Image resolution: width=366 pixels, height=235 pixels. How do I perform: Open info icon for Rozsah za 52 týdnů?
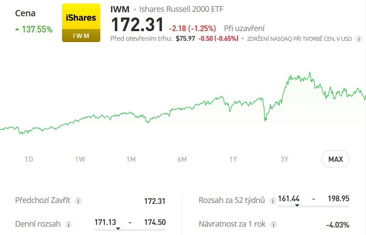(274, 201)
